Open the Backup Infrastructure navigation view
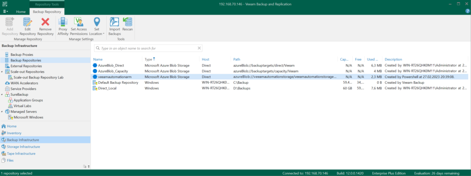This screenshot has width=471, height=176. [45, 140]
